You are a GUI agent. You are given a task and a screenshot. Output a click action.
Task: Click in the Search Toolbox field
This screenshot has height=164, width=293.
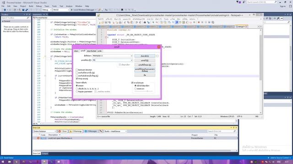[15, 18]
